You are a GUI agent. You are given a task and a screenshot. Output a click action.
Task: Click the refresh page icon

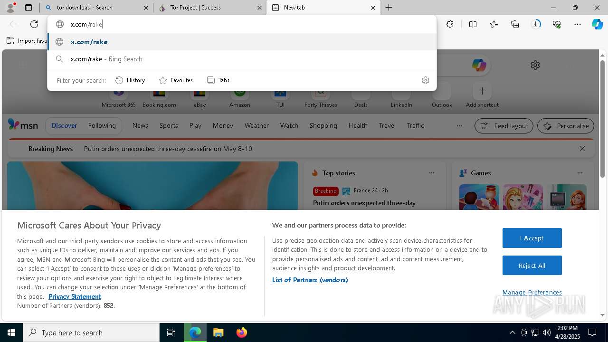tap(34, 24)
